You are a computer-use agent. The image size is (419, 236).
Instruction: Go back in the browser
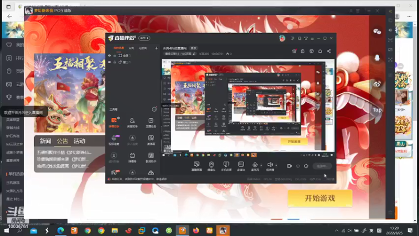[x=9, y=16]
